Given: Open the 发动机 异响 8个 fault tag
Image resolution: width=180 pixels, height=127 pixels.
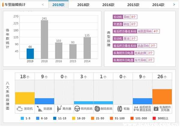Looking at the screenshot, I should (125, 17).
